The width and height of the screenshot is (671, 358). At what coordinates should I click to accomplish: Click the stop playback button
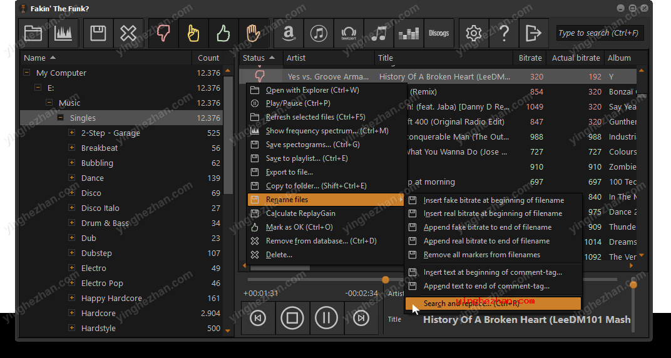click(x=292, y=318)
